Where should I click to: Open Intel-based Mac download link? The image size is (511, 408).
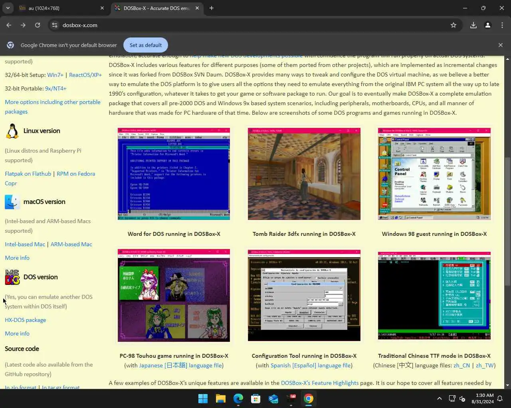click(25, 244)
